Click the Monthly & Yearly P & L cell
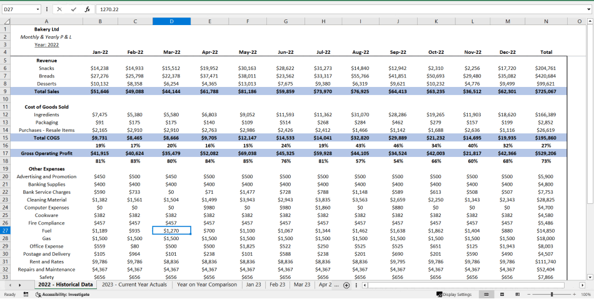594x299 pixels. (x=47, y=37)
